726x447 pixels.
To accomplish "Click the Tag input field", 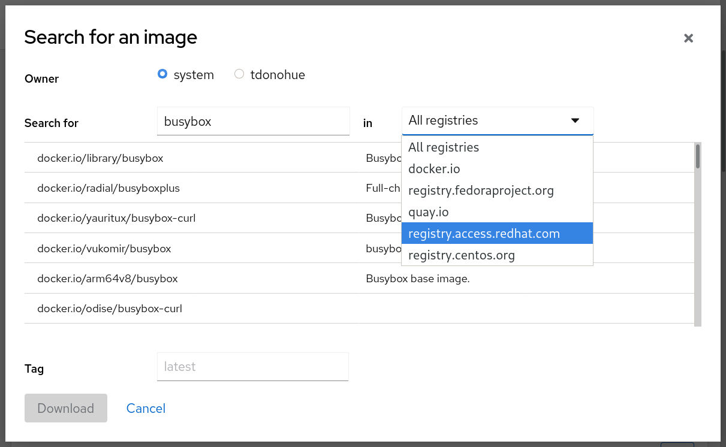I will [253, 367].
